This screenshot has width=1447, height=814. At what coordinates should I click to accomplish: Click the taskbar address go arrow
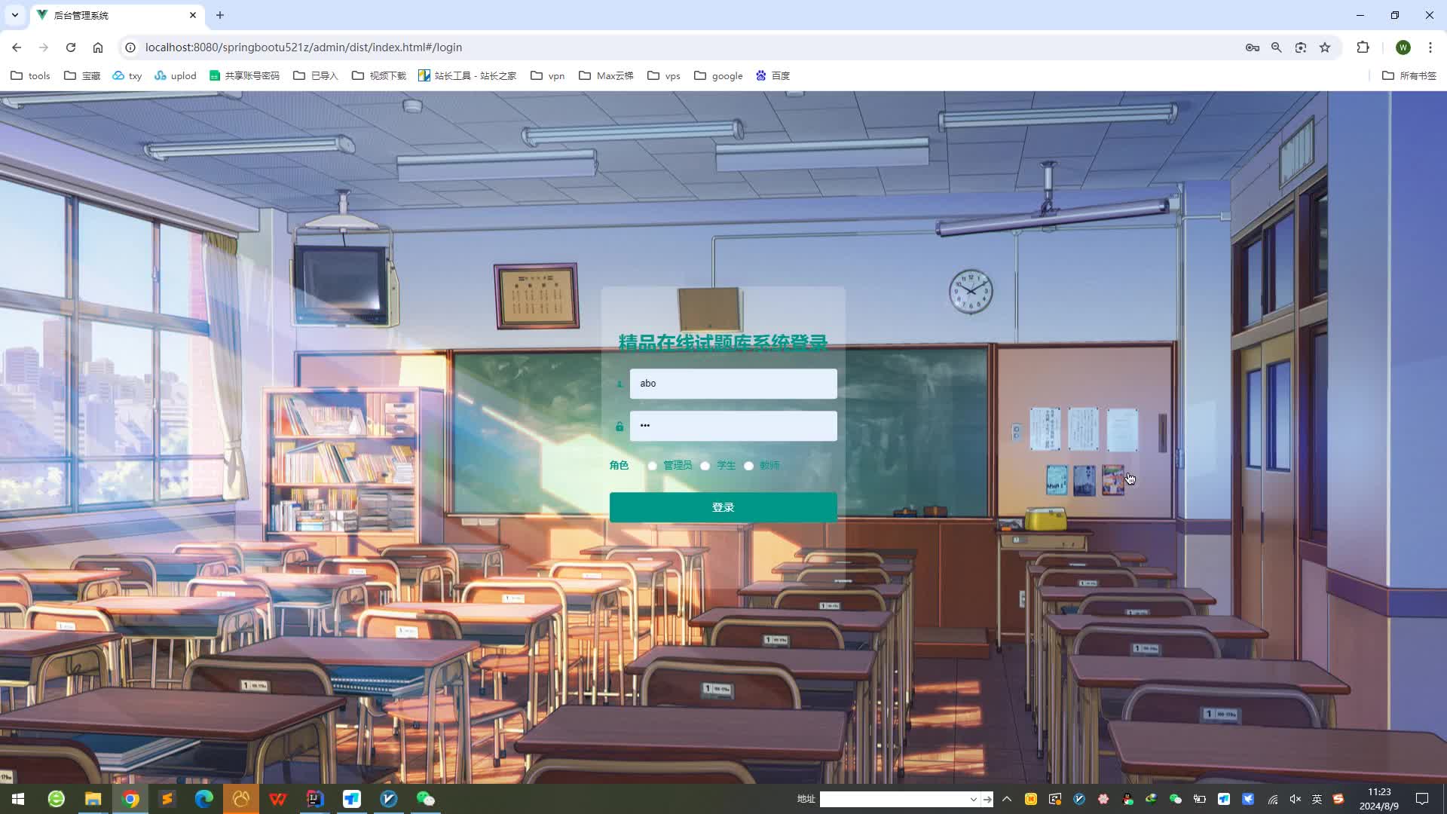[x=987, y=799]
